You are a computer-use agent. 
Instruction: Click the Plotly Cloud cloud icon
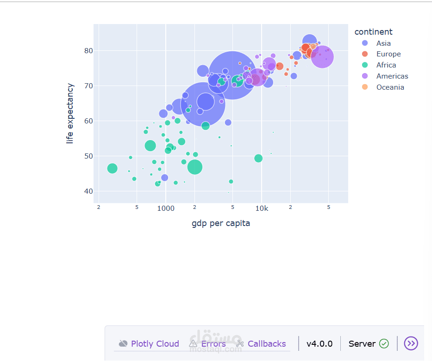click(123, 344)
